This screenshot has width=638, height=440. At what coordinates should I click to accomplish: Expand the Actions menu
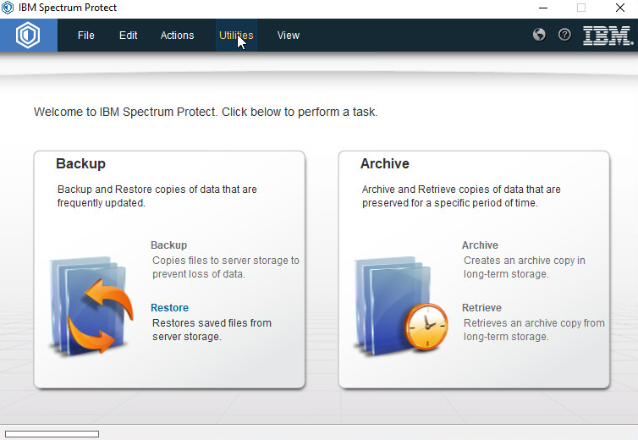pos(177,36)
